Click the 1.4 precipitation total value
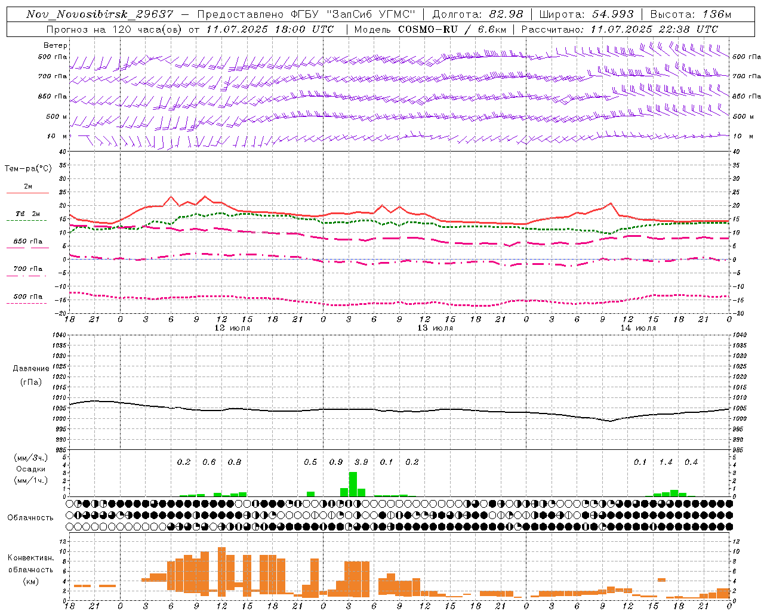This screenshot has height=611, width=764. [666, 462]
